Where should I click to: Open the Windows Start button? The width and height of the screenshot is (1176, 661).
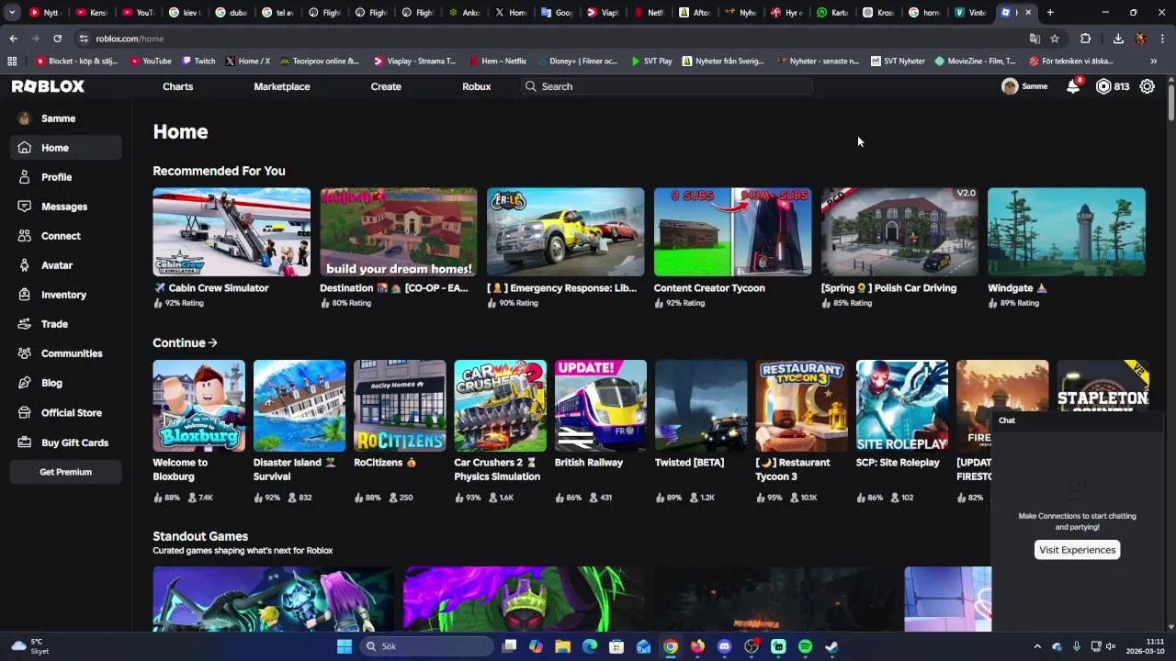coord(345,646)
